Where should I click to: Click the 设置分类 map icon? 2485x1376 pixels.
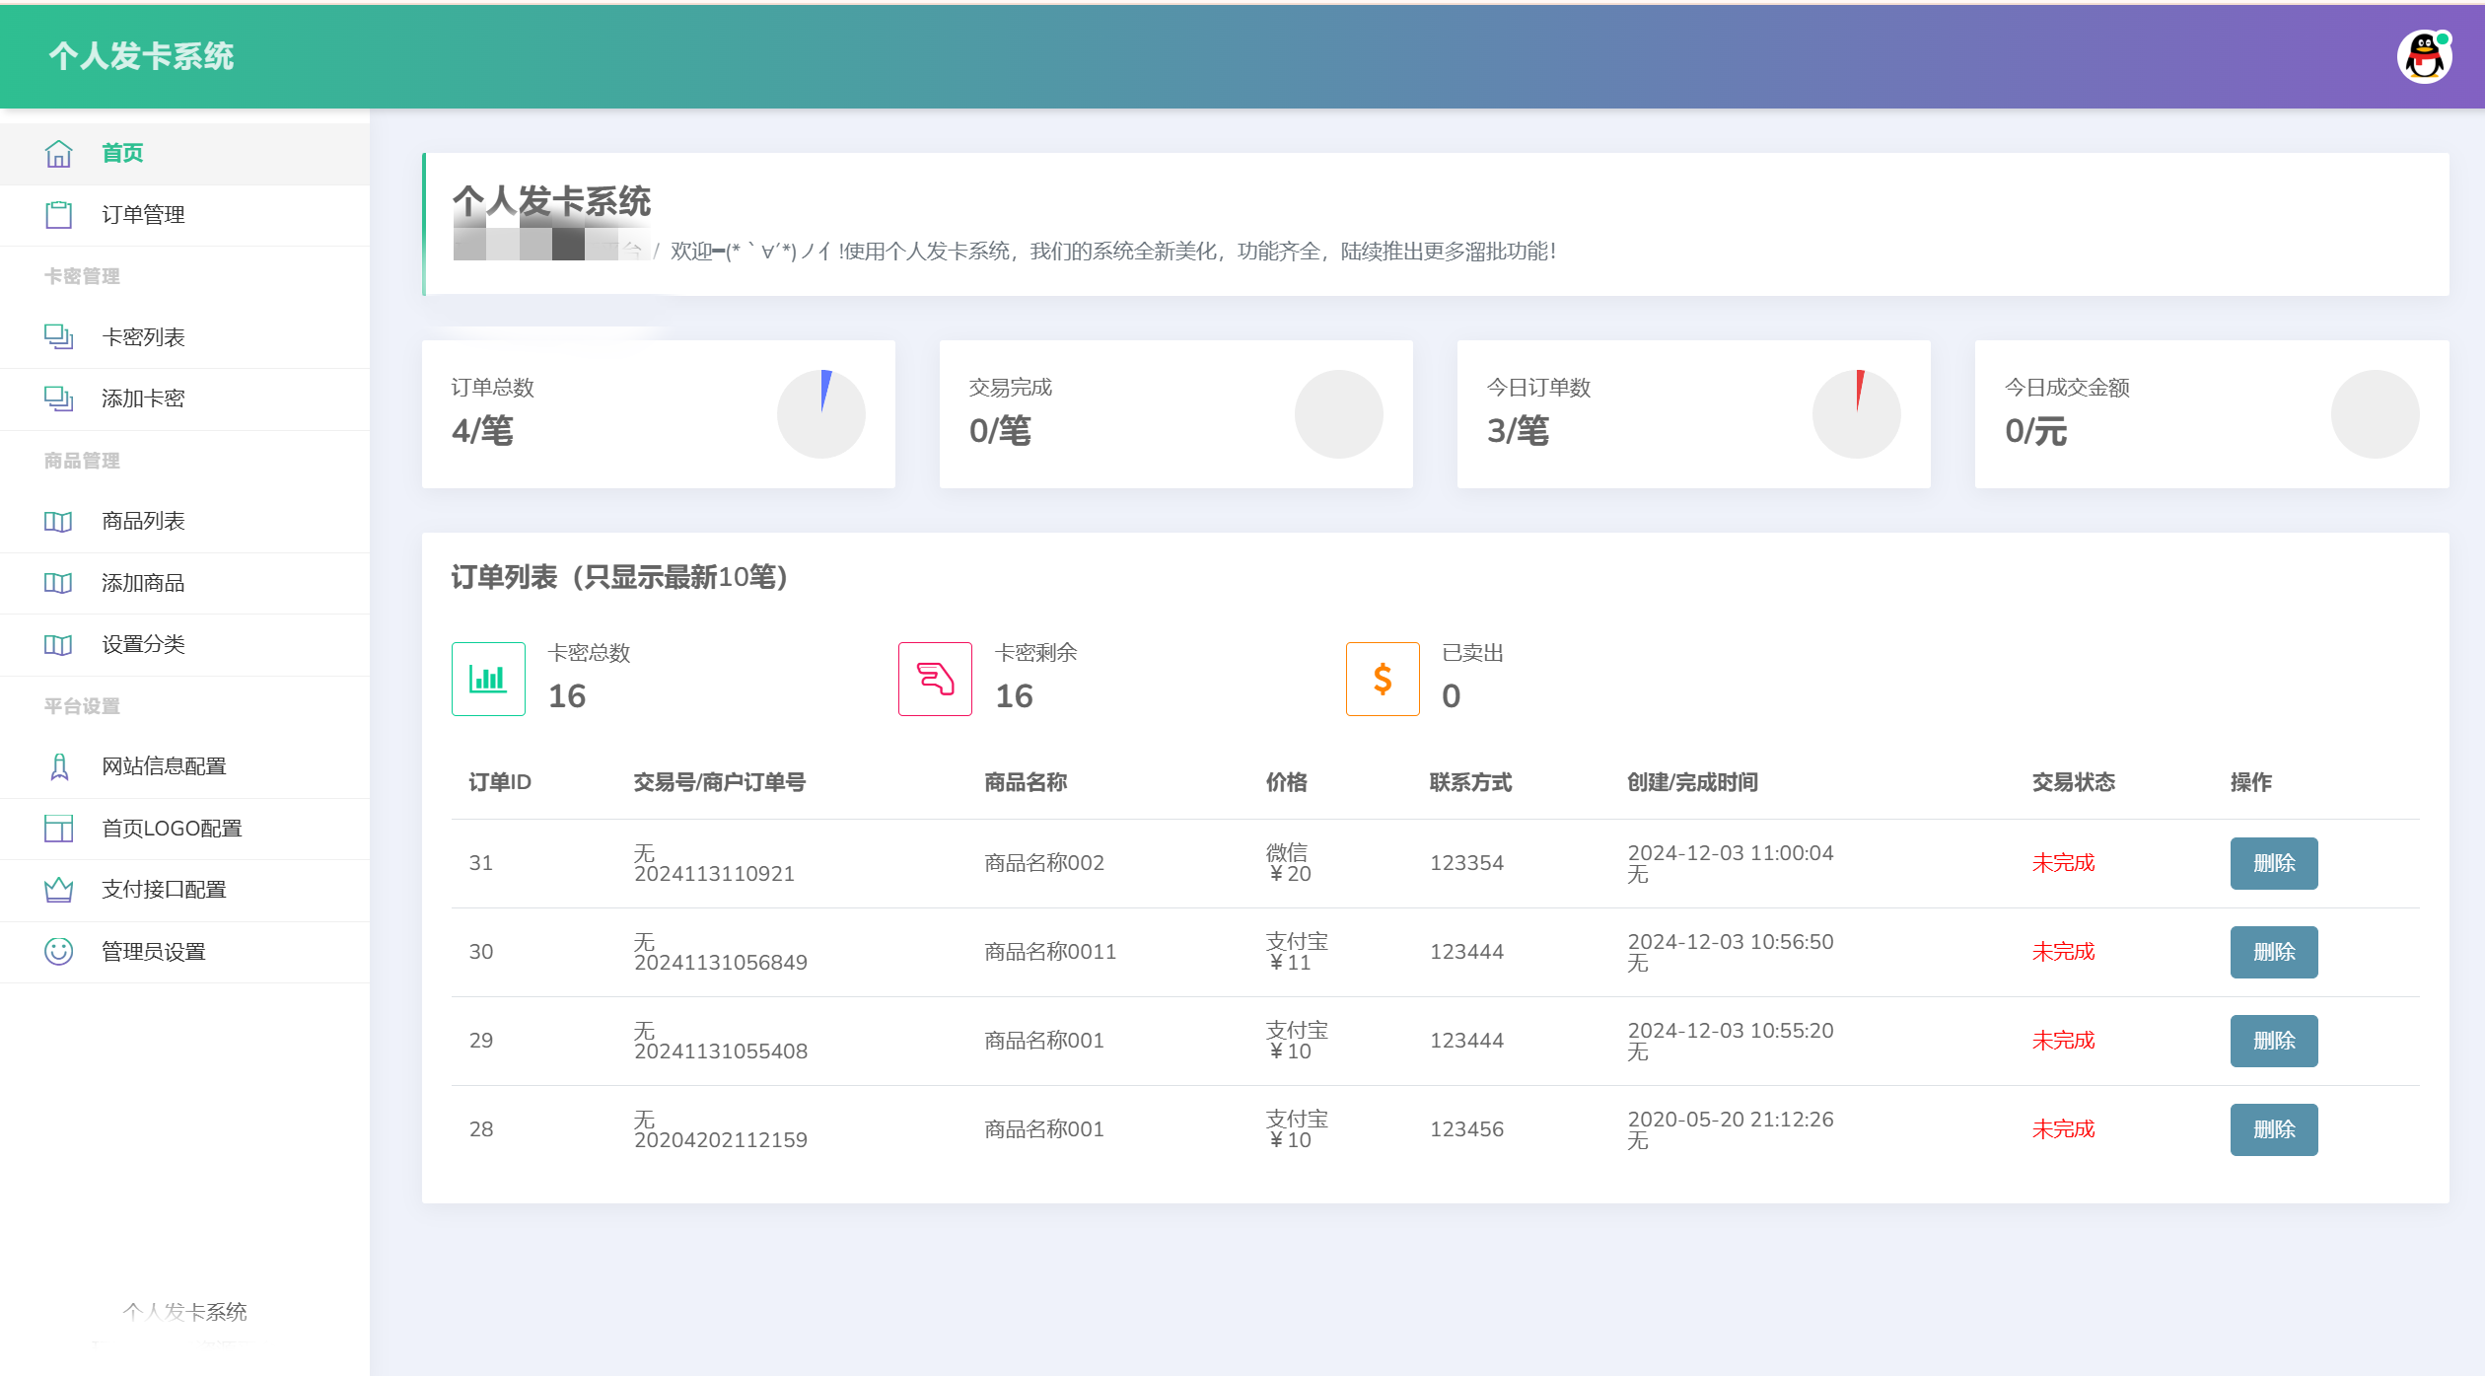click(58, 645)
